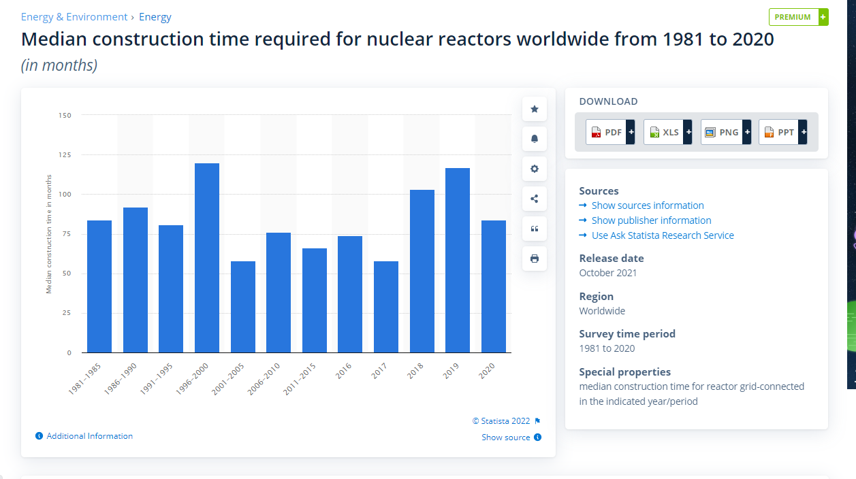
Task: Click the bell notification icon
Action: [534, 139]
